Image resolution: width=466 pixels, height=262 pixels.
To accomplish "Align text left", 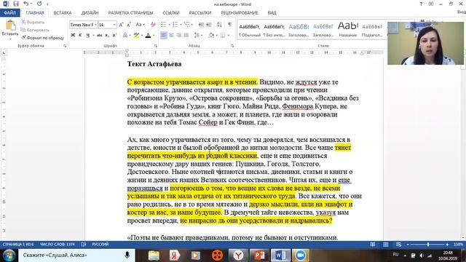I will click(163, 36).
